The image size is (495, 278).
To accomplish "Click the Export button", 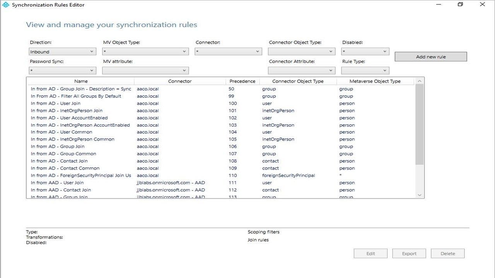I will pos(409,254).
